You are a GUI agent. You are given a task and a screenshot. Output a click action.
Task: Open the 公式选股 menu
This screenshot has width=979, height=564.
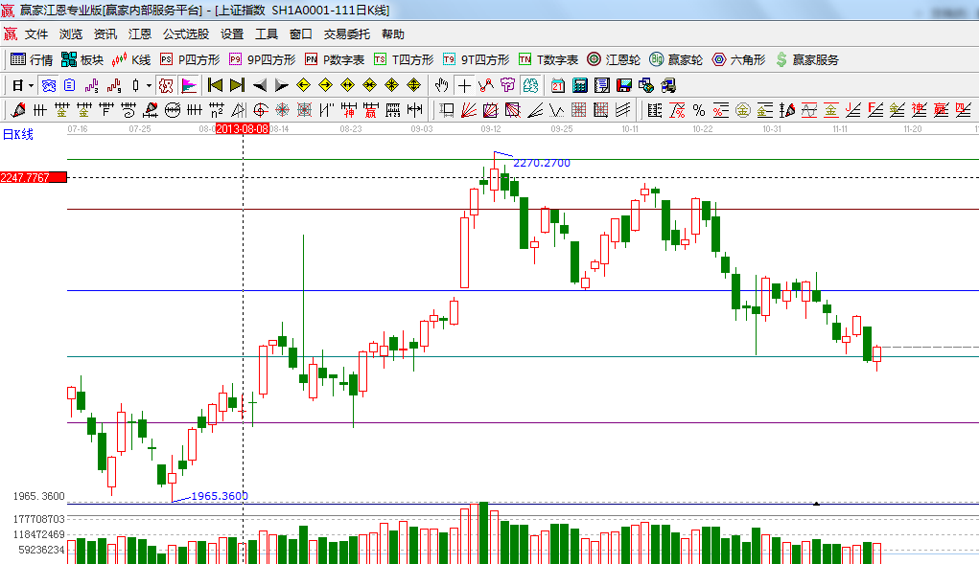pyautogui.click(x=185, y=34)
